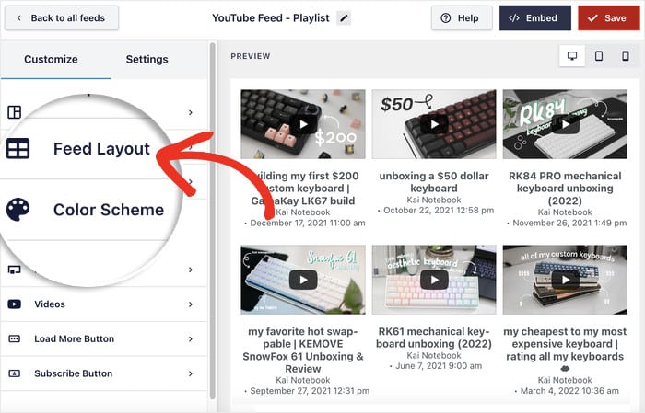Click the Load More Button icon
This screenshot has height=413, width=645.
[x=15, y=338]
